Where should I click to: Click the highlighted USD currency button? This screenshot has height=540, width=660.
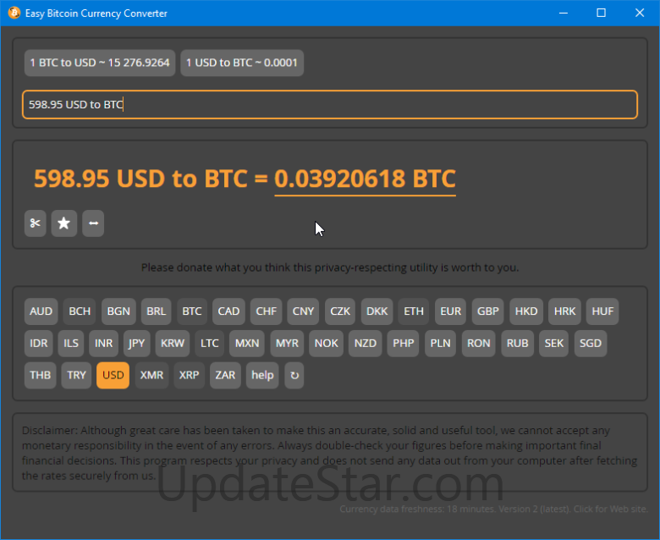pos(113,375)
